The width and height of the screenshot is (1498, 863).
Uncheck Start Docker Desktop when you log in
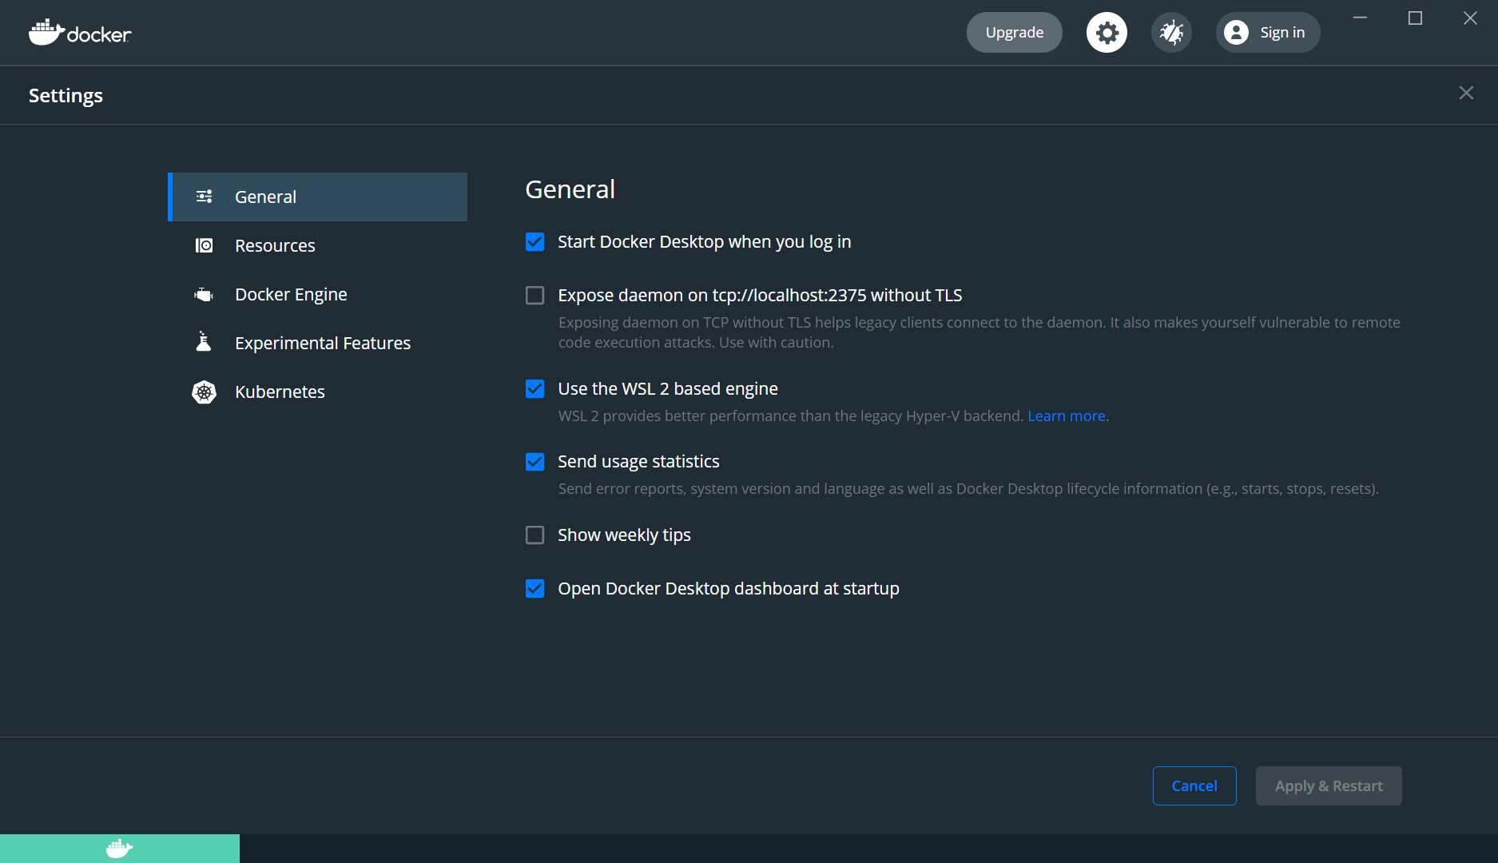(534, 241)
